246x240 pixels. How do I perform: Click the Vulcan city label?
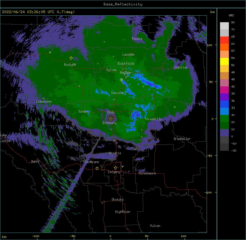tap(155, 225)
